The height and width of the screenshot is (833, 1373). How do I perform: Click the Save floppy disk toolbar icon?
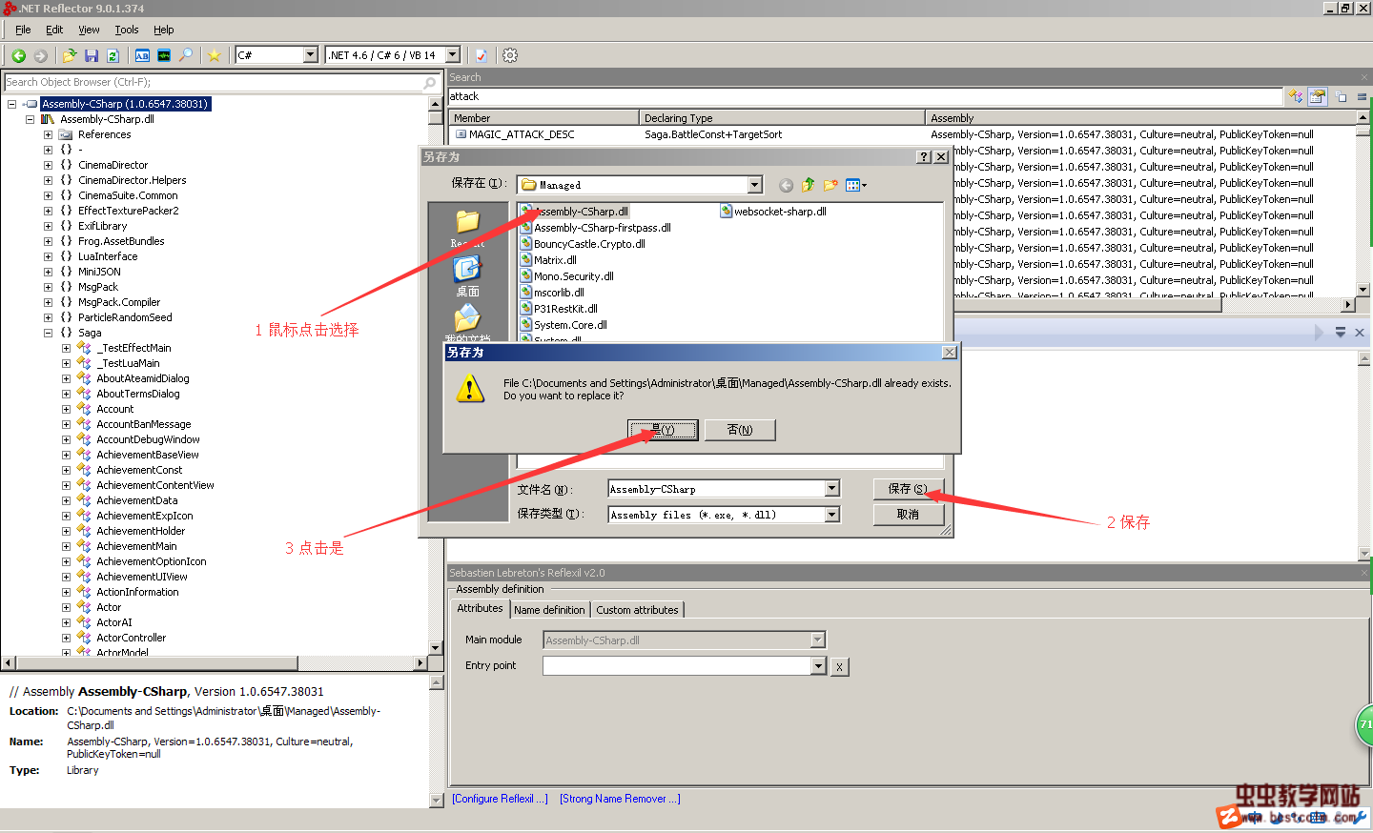[92, 55]
